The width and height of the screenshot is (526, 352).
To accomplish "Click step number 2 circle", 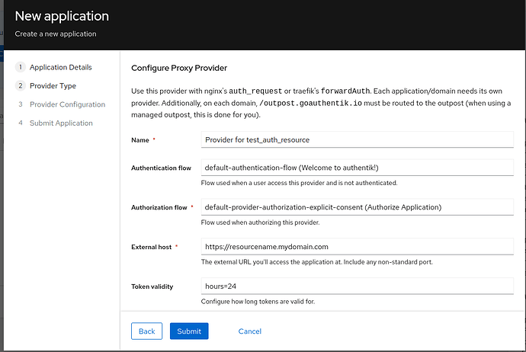I will point(21,86).
